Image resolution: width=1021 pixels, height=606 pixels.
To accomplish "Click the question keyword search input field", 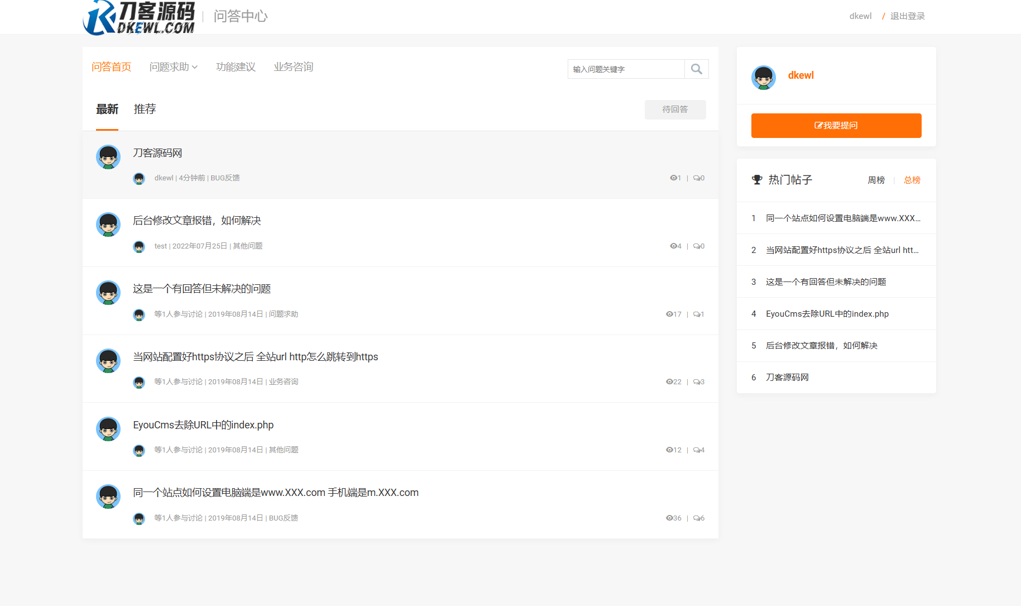I will (x=625, y=69).
